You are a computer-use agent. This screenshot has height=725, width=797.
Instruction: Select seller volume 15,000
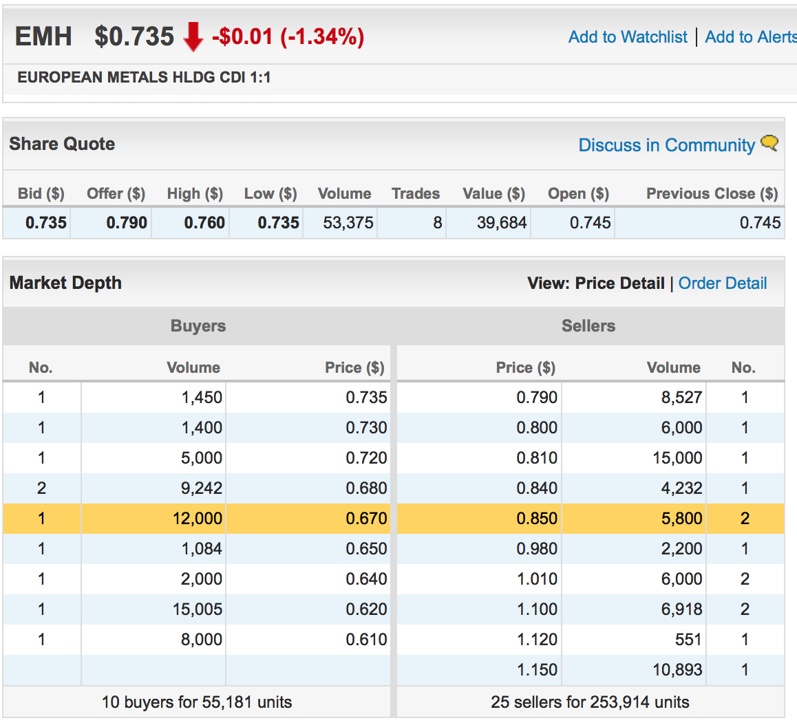click(x=677, y=457)
